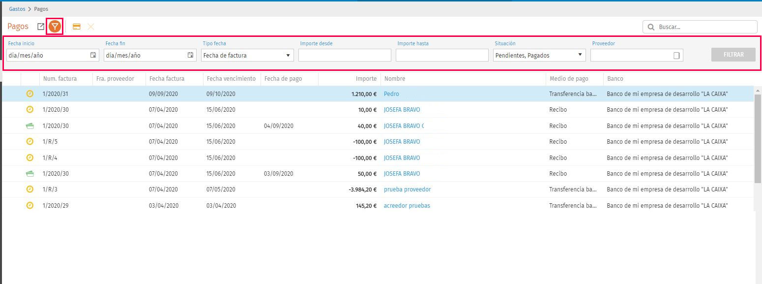
Task: Click pending clock icon for invoice 1/R/4
Action: click(x=29, y=158)
